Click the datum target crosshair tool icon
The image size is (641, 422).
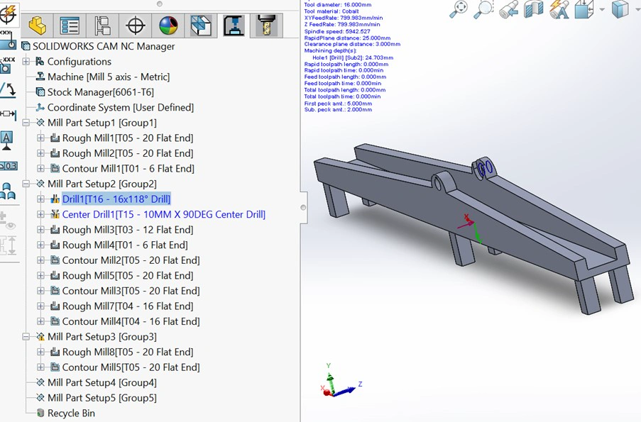pyautogui.click(x=8, y=15)
